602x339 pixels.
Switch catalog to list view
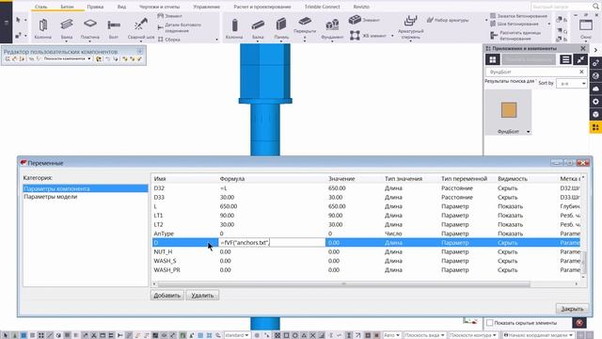coord(565,59)
